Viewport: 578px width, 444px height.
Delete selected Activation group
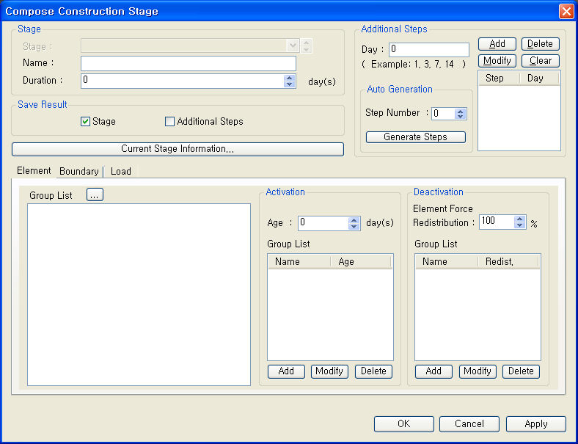click(373, 371)
